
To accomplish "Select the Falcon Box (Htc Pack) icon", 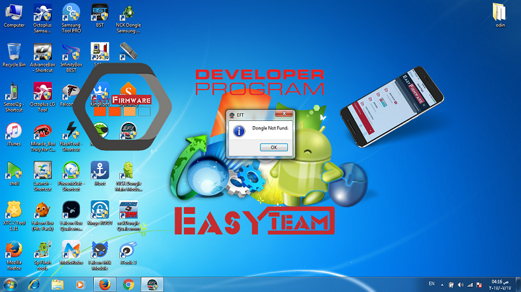I will (42, 216).
